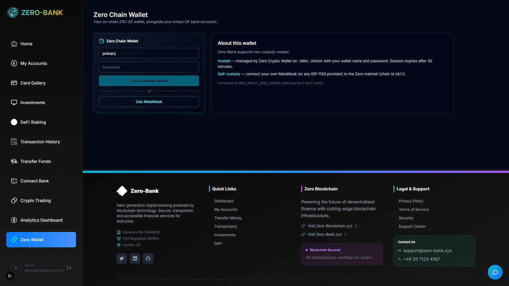Viewport: 509px width, 286px height.
Task: Select the Zero Wallet sidebar item
Action: coord(41,240)
